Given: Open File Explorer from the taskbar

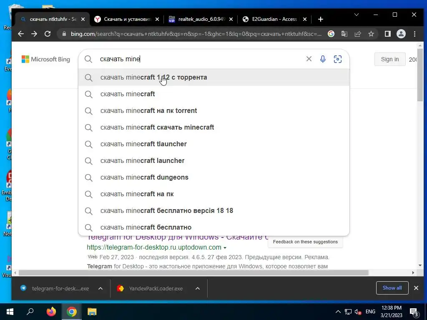Looking at the screenshot, I should 92,312.
